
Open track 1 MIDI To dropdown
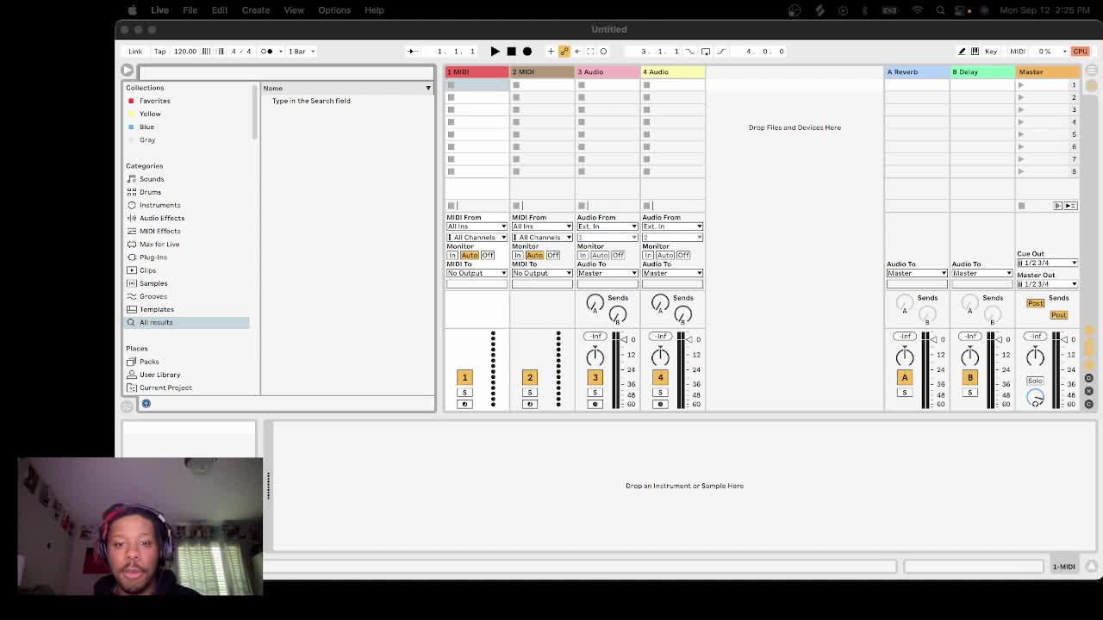pyautogui.click(x=477, y=273)
